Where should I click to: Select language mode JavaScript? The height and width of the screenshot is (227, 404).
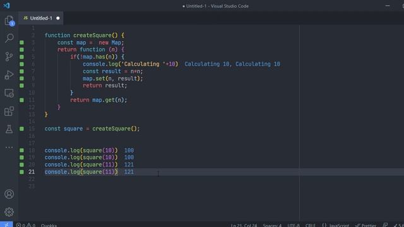pos(335,225)
